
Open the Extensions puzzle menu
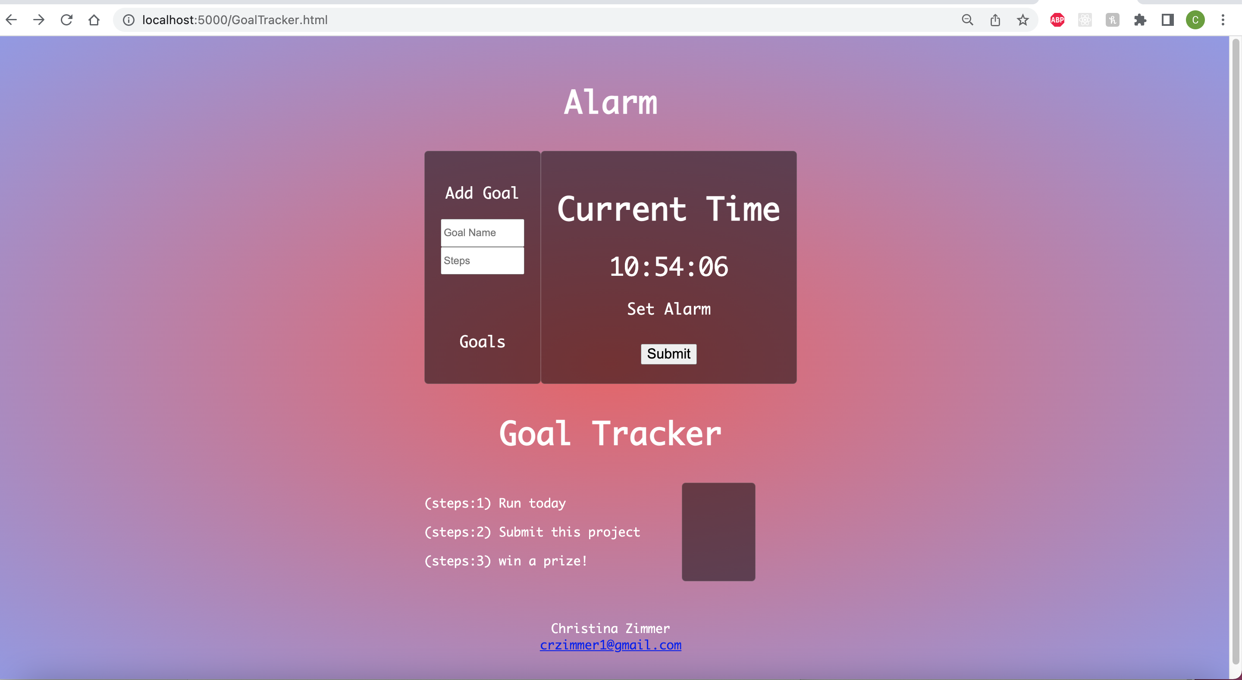pos(1140,20)
